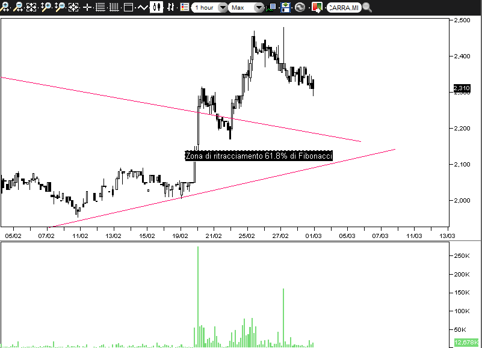Open the indicators chart-list icon

coord(271,7)
